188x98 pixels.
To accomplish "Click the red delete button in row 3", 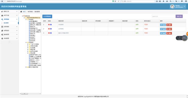I will coord(169,33).
